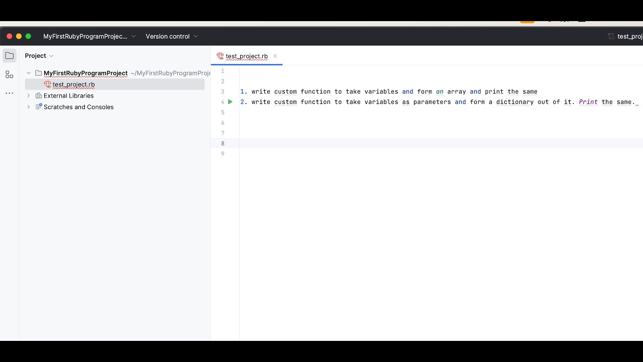Click the run configuration name test_proj in title bar

(x=630, y=36)
